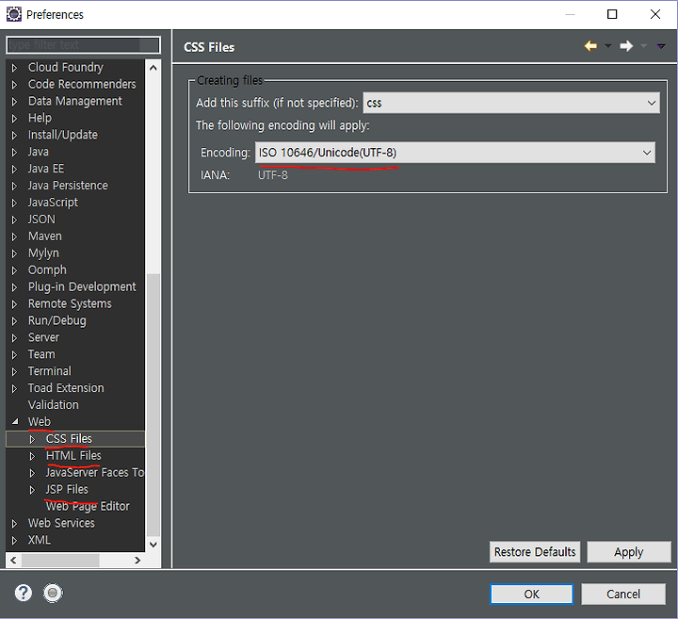
Task: Click tree scrollbar down arrow
Action: [x=153, y=545]
